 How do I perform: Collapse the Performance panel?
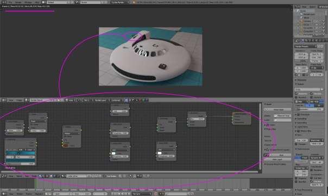pyautogui.click(x=303, y=149)
